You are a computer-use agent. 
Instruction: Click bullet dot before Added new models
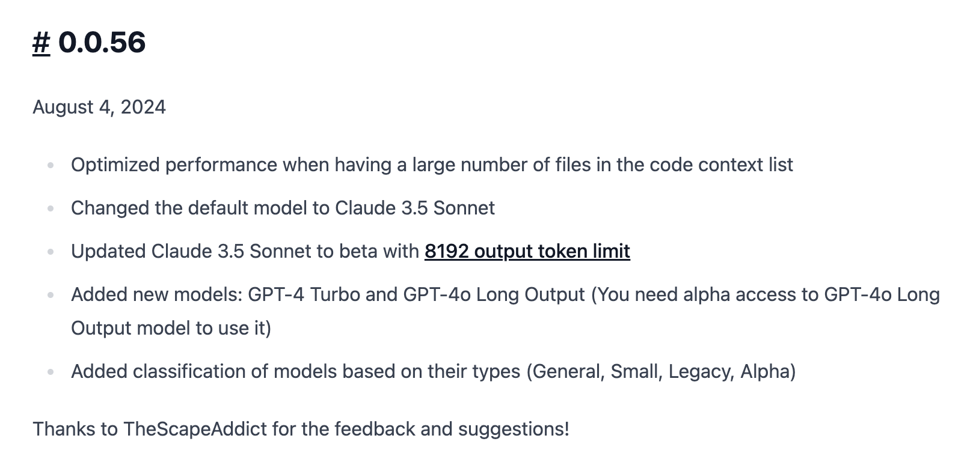pyautogui.click(x=51, y=295)
